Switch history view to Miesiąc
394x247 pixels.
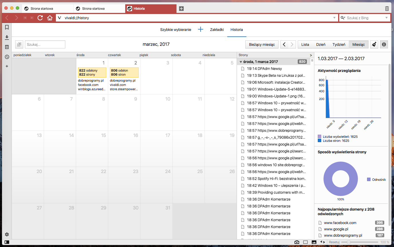click(x=358, y=44)
